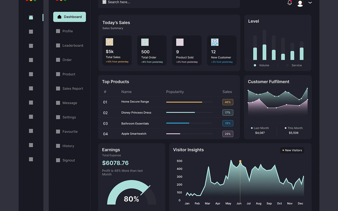Click the June marker on Visitor Insights

240,161
